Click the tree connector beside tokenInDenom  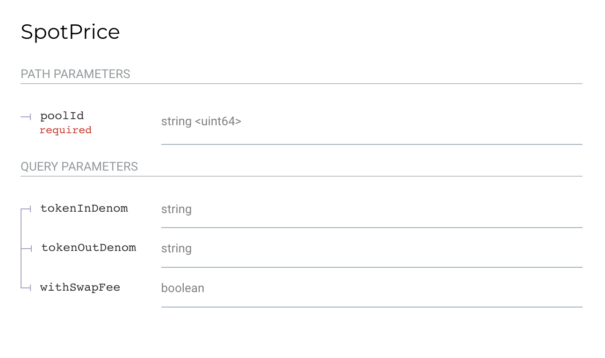[x=26, y=209]
